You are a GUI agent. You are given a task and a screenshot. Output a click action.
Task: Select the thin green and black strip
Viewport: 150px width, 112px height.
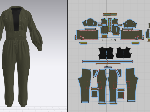[109, 40]
